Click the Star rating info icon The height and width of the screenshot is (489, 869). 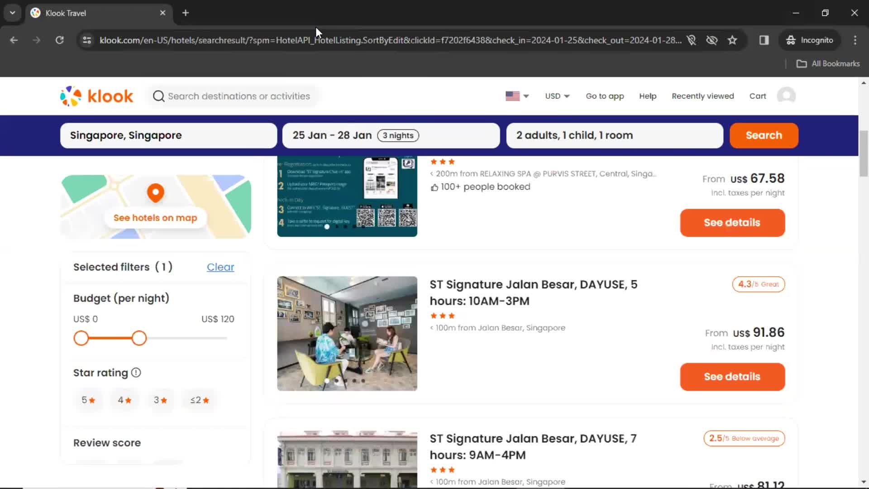click(136, 373)
